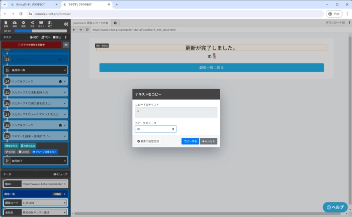Add a new embedded browser tab

click(x=115, y=23)
